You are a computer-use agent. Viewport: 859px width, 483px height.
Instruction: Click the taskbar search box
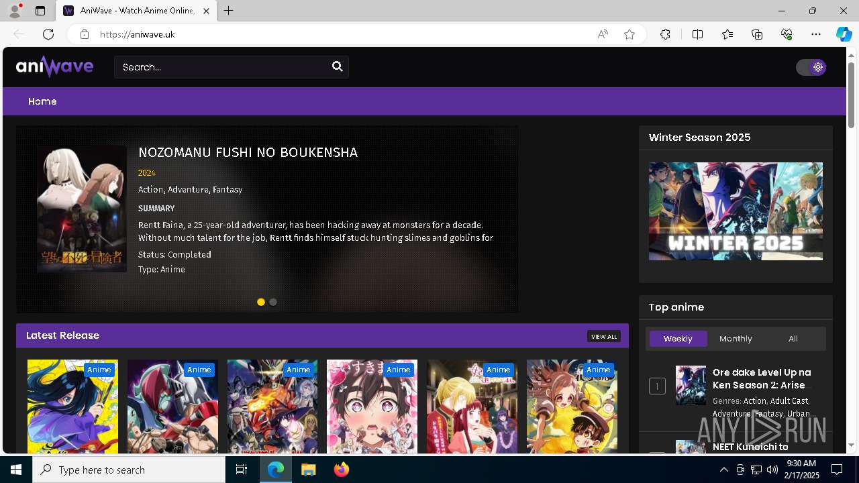[x=129, y=470]
